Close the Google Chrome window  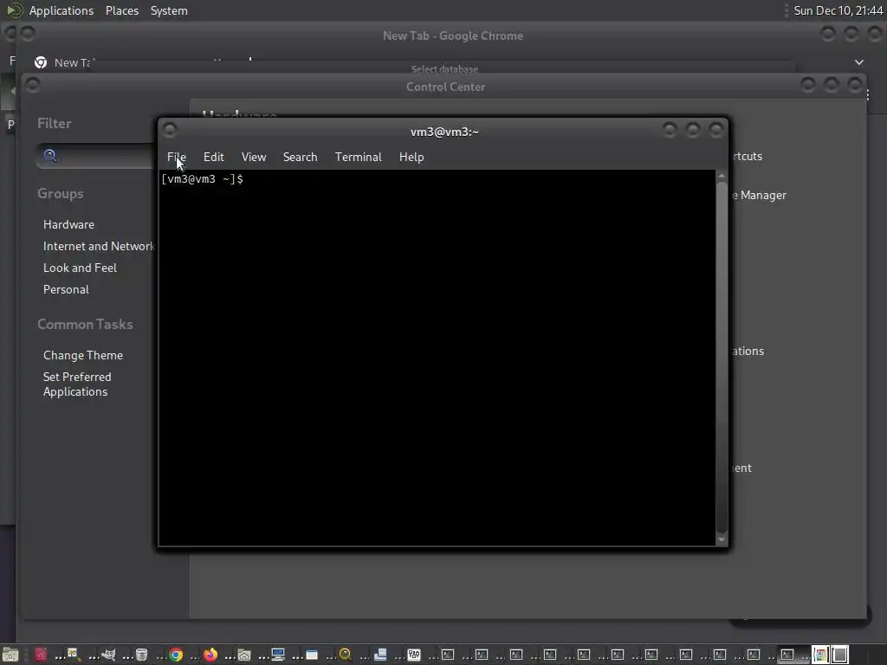875,35
